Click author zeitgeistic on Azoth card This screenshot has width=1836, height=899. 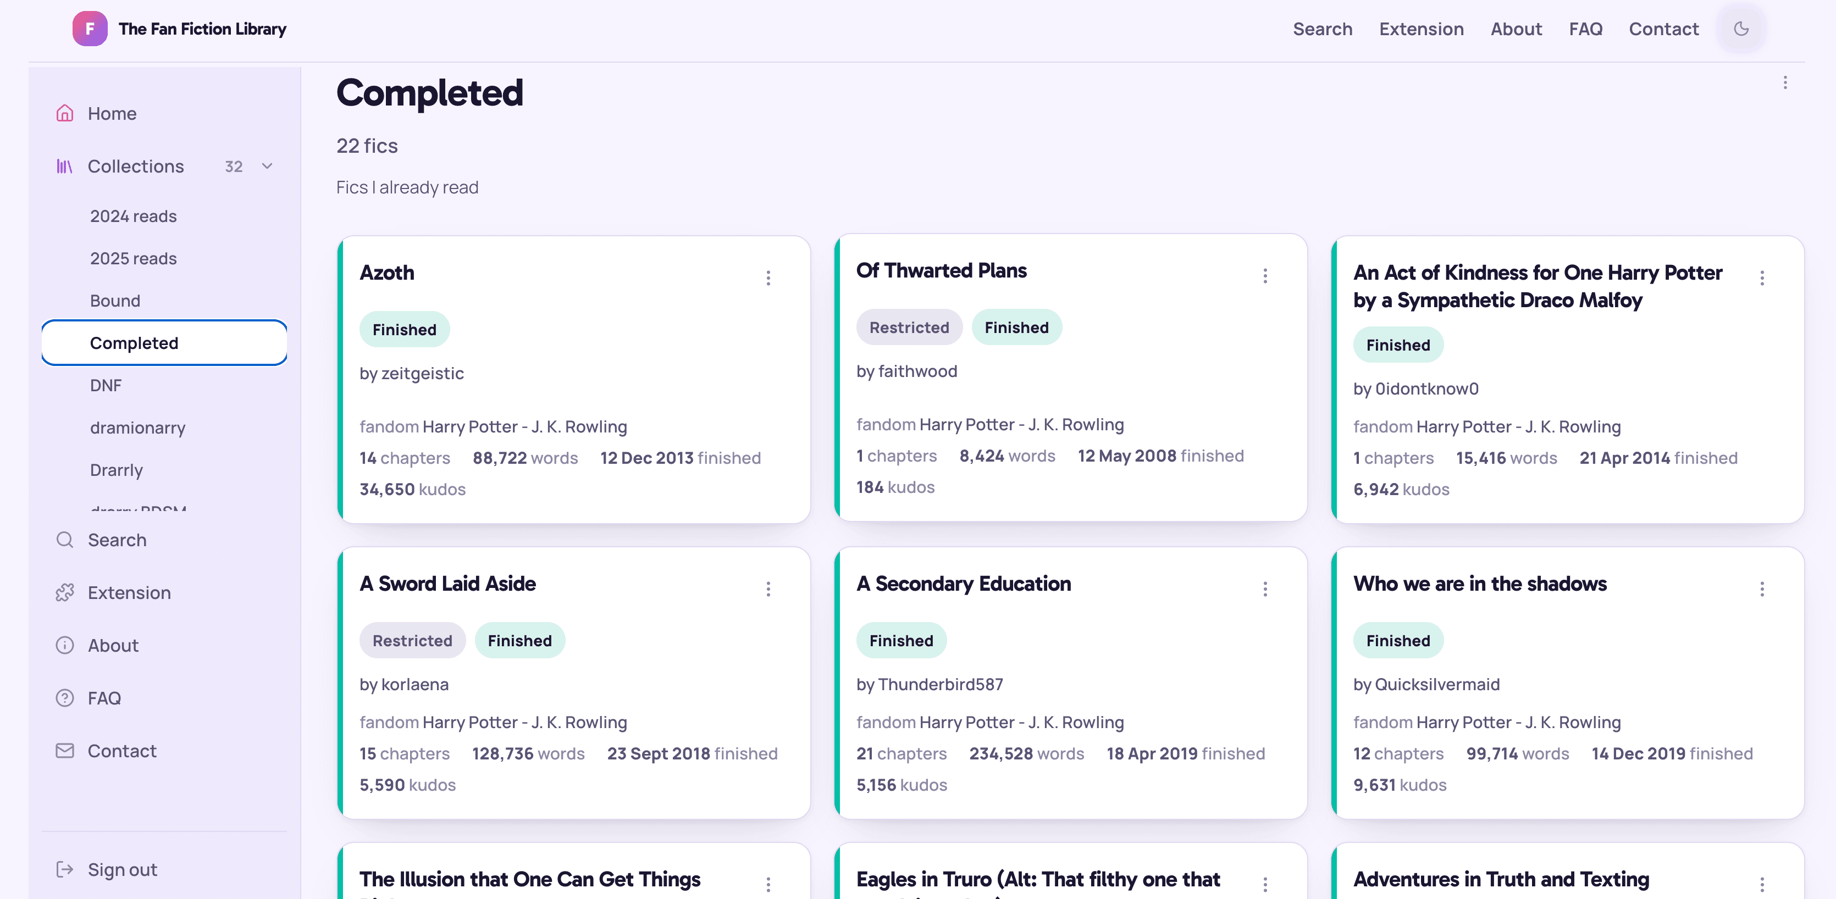(422, 373)
